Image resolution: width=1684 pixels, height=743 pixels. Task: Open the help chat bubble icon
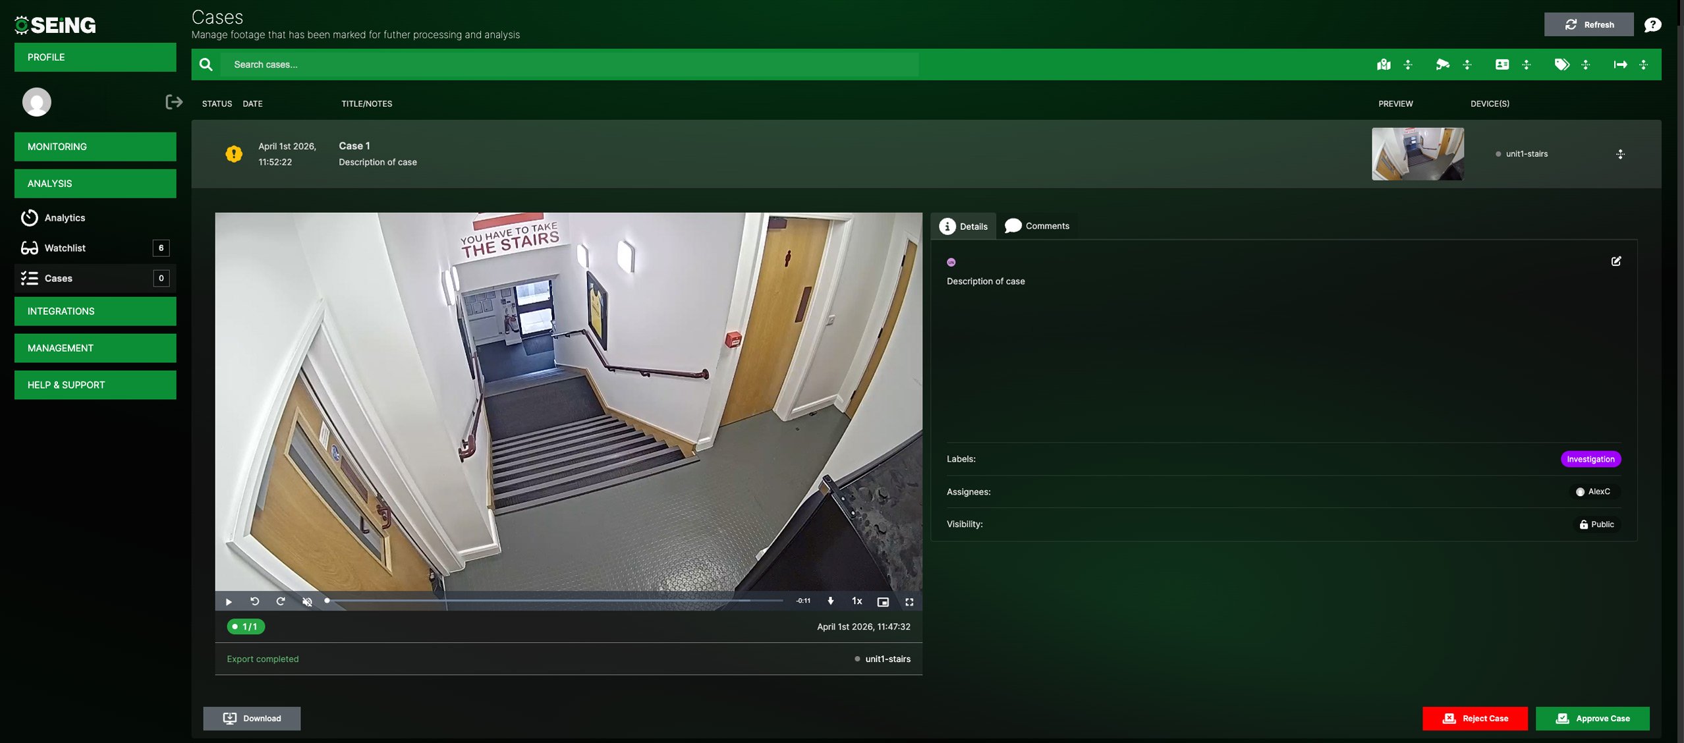coord(1652,25)
